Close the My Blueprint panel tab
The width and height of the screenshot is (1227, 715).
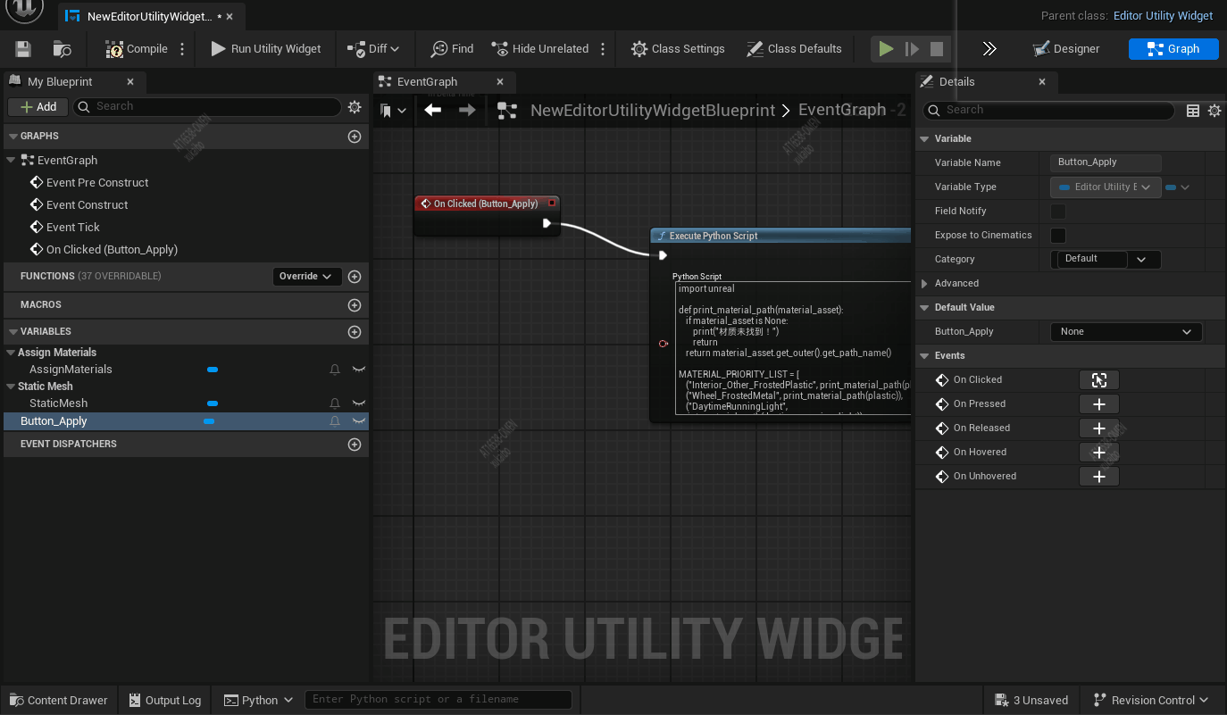130,81
